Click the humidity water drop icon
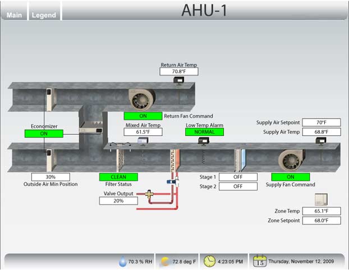This screenshot has width=349, height=270. [123, 262]
